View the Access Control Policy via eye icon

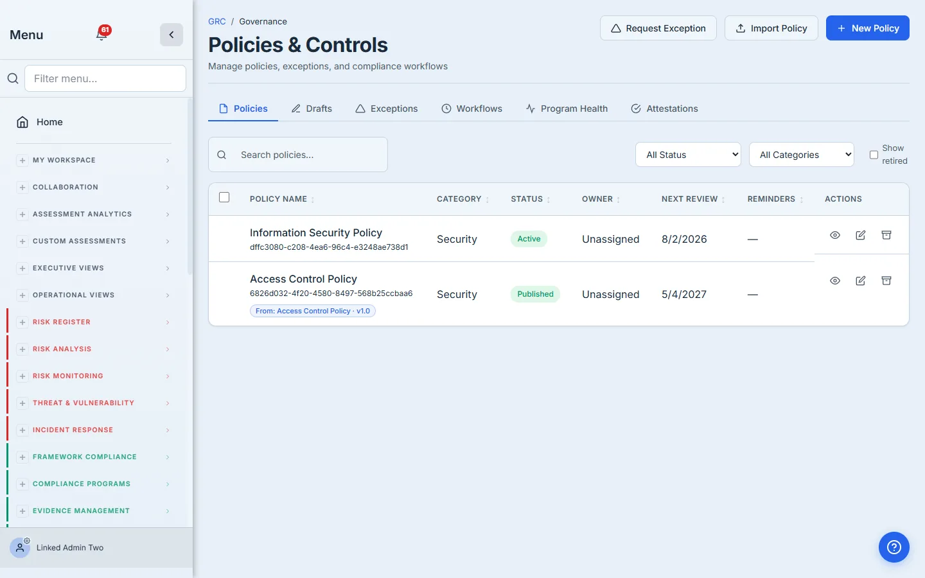click(x=835, y=281)
